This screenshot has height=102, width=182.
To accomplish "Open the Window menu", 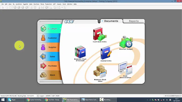I will tap(70, 4).
